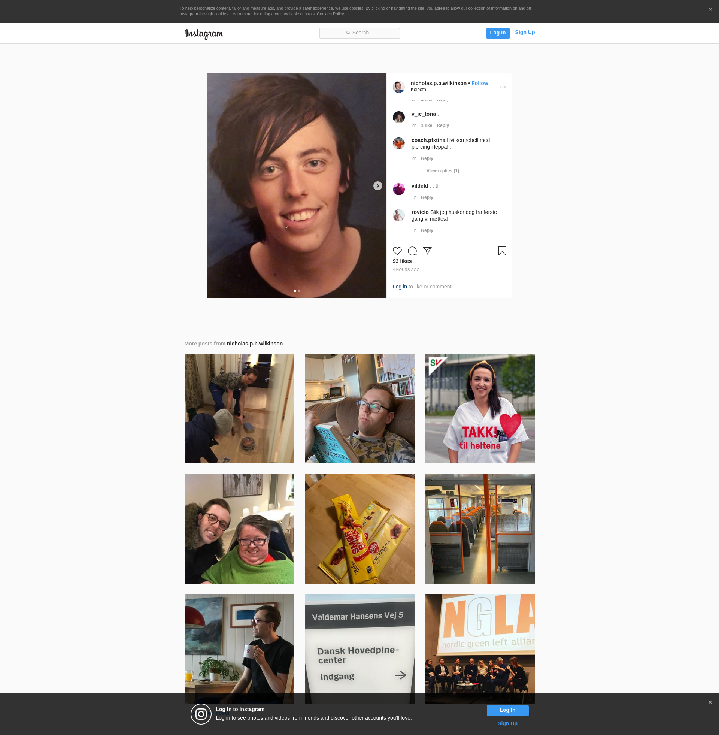Viewport: 719px width, 735px height.
Task: Open the 93 likes list
Action: (402, 261)
